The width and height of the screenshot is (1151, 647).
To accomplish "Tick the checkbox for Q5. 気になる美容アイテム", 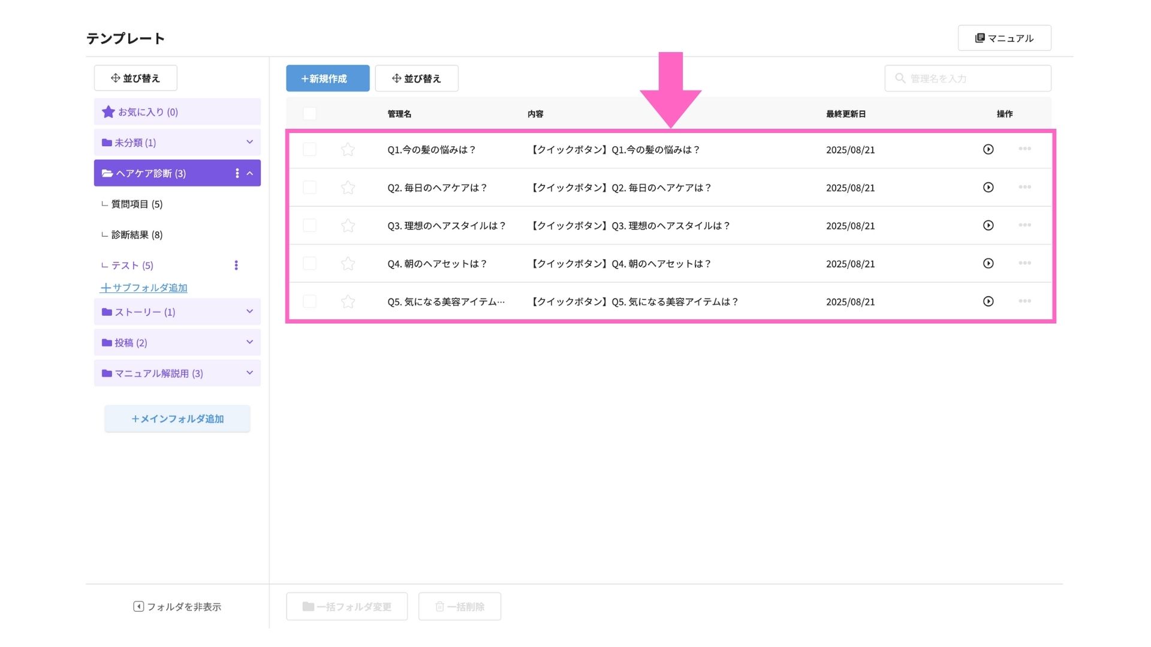I will coord(309,301).
